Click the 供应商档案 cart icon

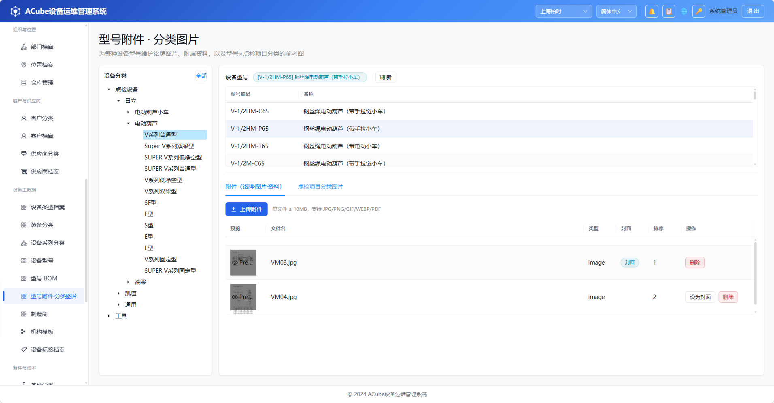click(x=24, y=172)
